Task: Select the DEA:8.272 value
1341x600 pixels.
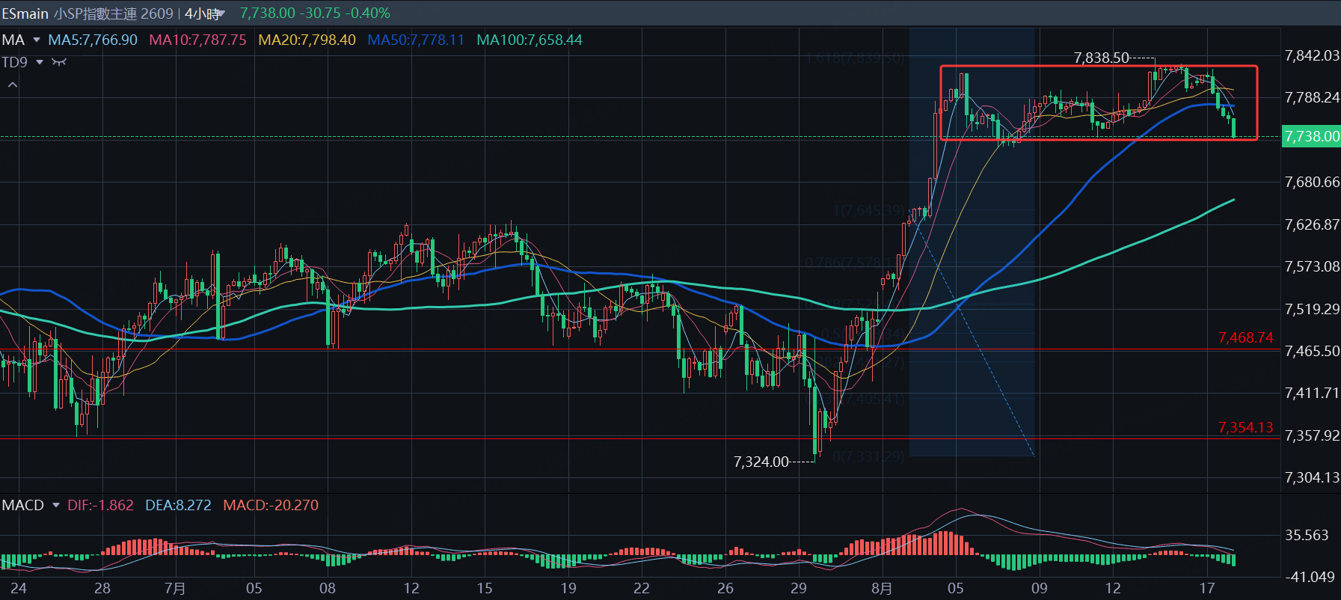Action: pos(178,506)
